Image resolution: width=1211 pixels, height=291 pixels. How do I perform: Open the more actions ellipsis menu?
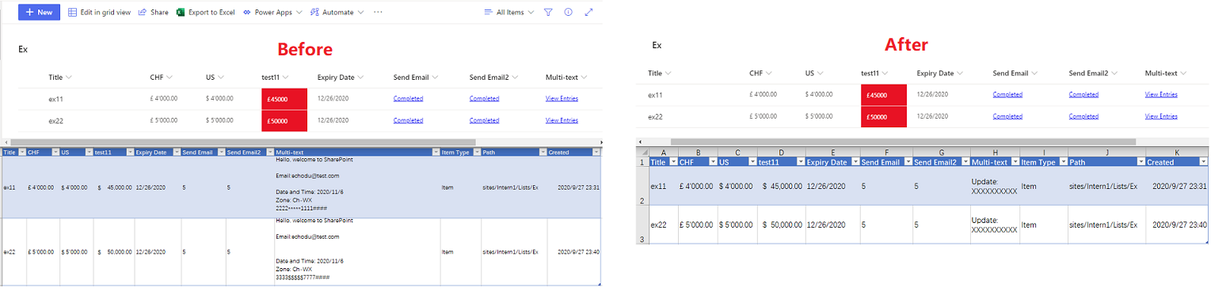tap(378, 13)
